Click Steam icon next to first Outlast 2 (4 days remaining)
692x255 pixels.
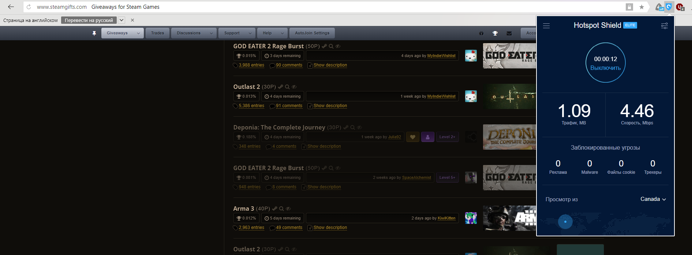[280, 87]
